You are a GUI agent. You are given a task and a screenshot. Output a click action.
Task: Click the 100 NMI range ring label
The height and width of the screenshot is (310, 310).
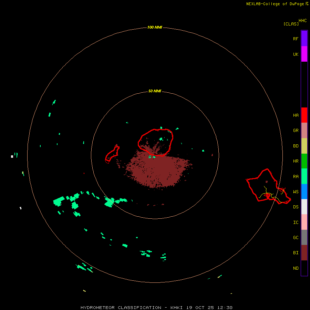(x=155, y=27)
